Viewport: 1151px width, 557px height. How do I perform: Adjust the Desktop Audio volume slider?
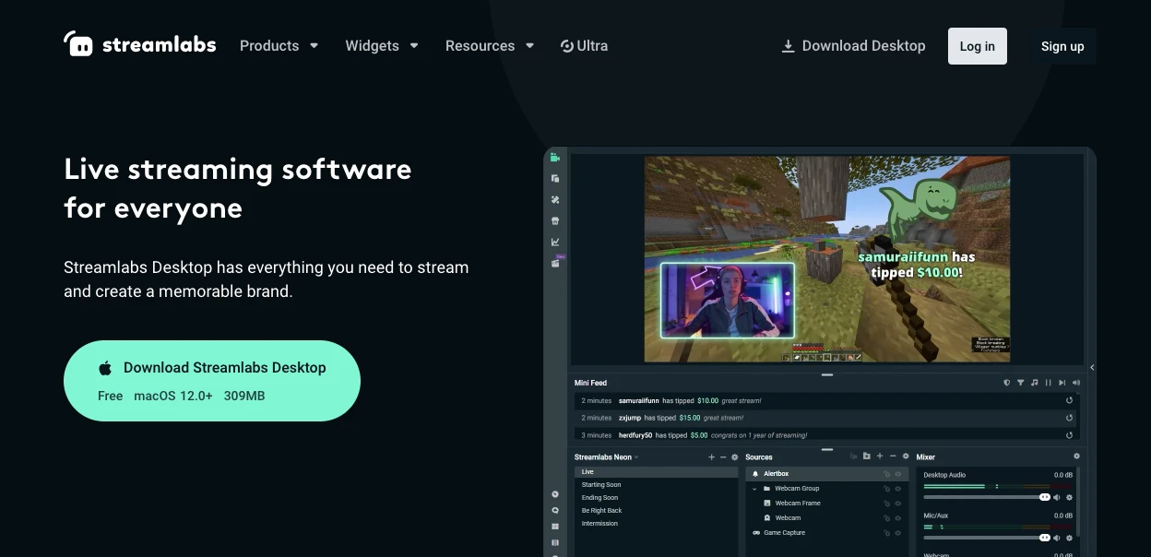[987, 497]
